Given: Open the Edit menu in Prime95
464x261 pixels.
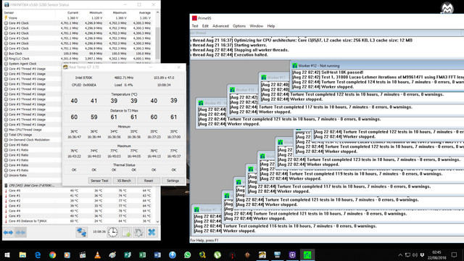Looking at the screenshot, I should click(x=205, y=26).
